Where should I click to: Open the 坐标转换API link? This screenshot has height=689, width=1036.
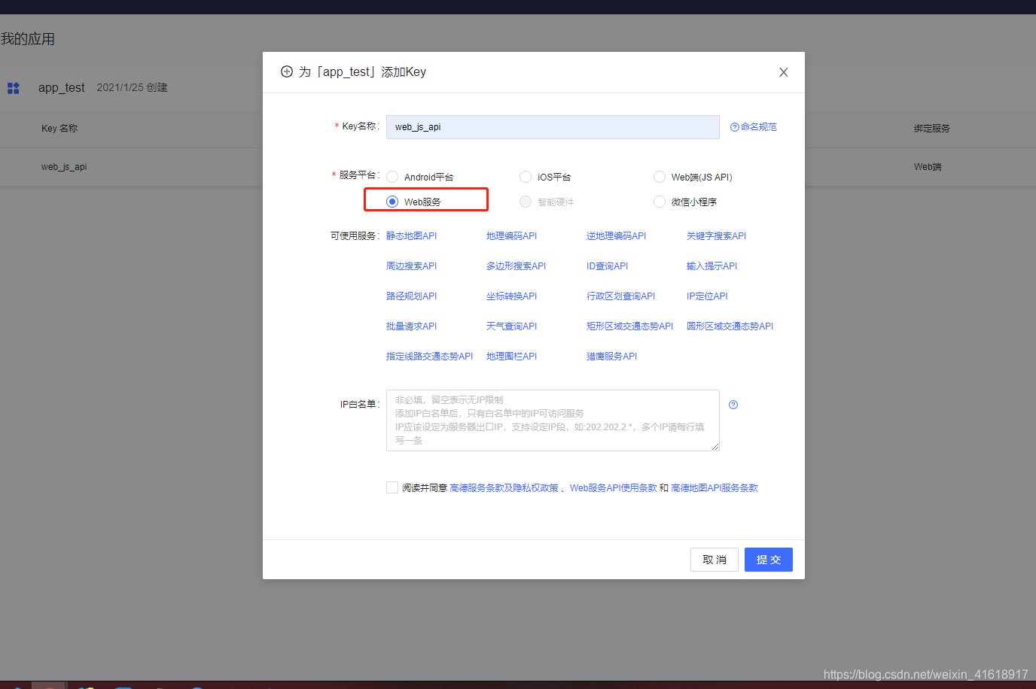[x=511, y=296]
